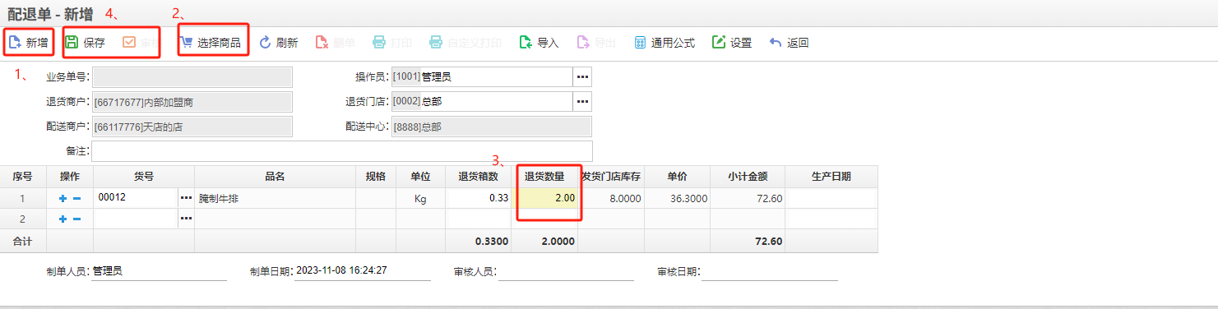Open 选择商品 product picker
The image size is (1218, 309).
coord(211,43)
